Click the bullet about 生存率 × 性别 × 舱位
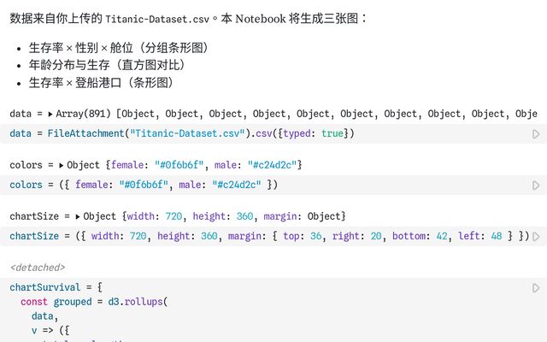547x342 pixels. (x=119, y=48)
